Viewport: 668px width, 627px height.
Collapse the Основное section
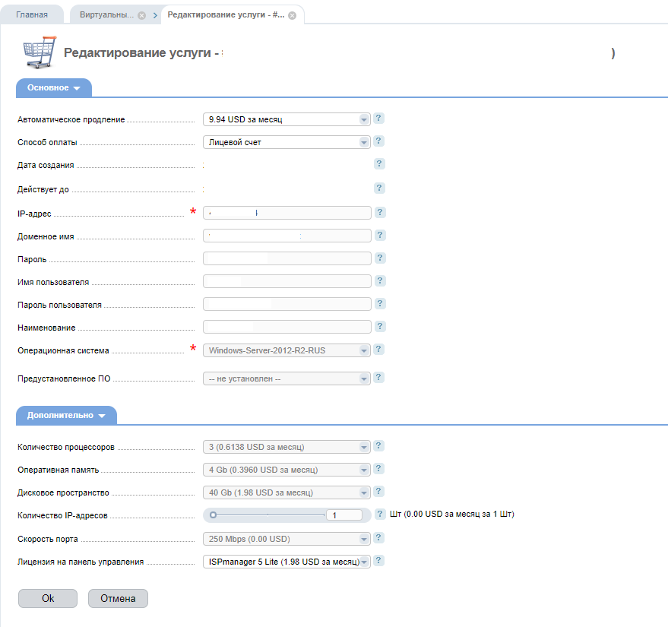click(x=54, y=88)
